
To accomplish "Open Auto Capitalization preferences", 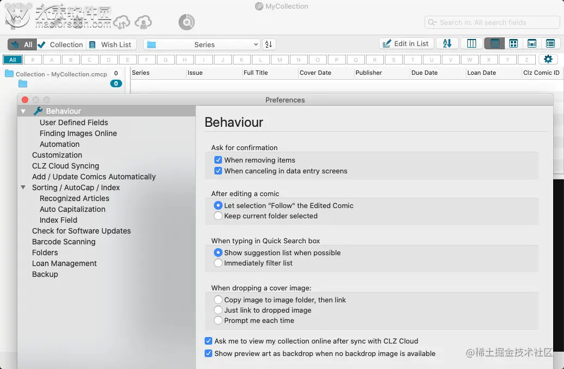I will click(x=72, y=209).
